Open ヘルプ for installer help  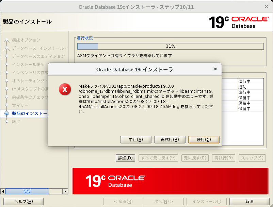[23, 201]
